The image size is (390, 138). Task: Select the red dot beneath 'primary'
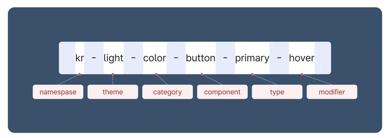pyautogui.click(x=252, y=74)
